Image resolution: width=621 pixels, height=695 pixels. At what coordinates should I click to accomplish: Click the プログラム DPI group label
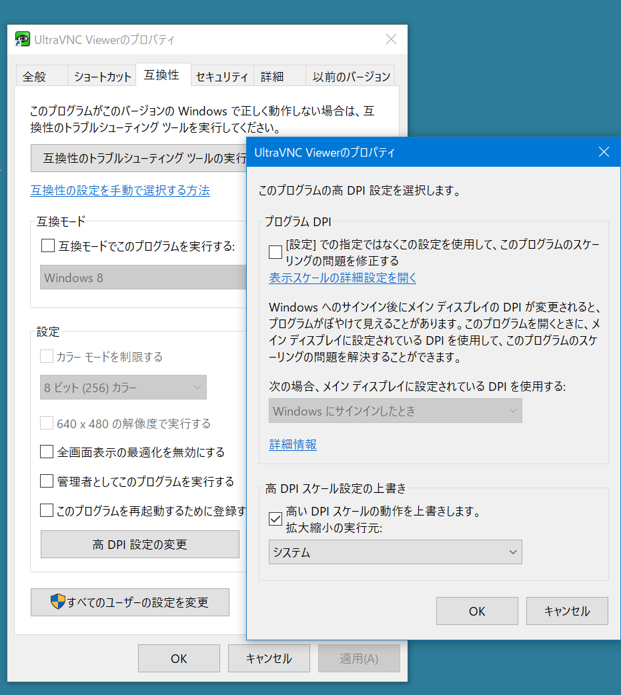298,221
